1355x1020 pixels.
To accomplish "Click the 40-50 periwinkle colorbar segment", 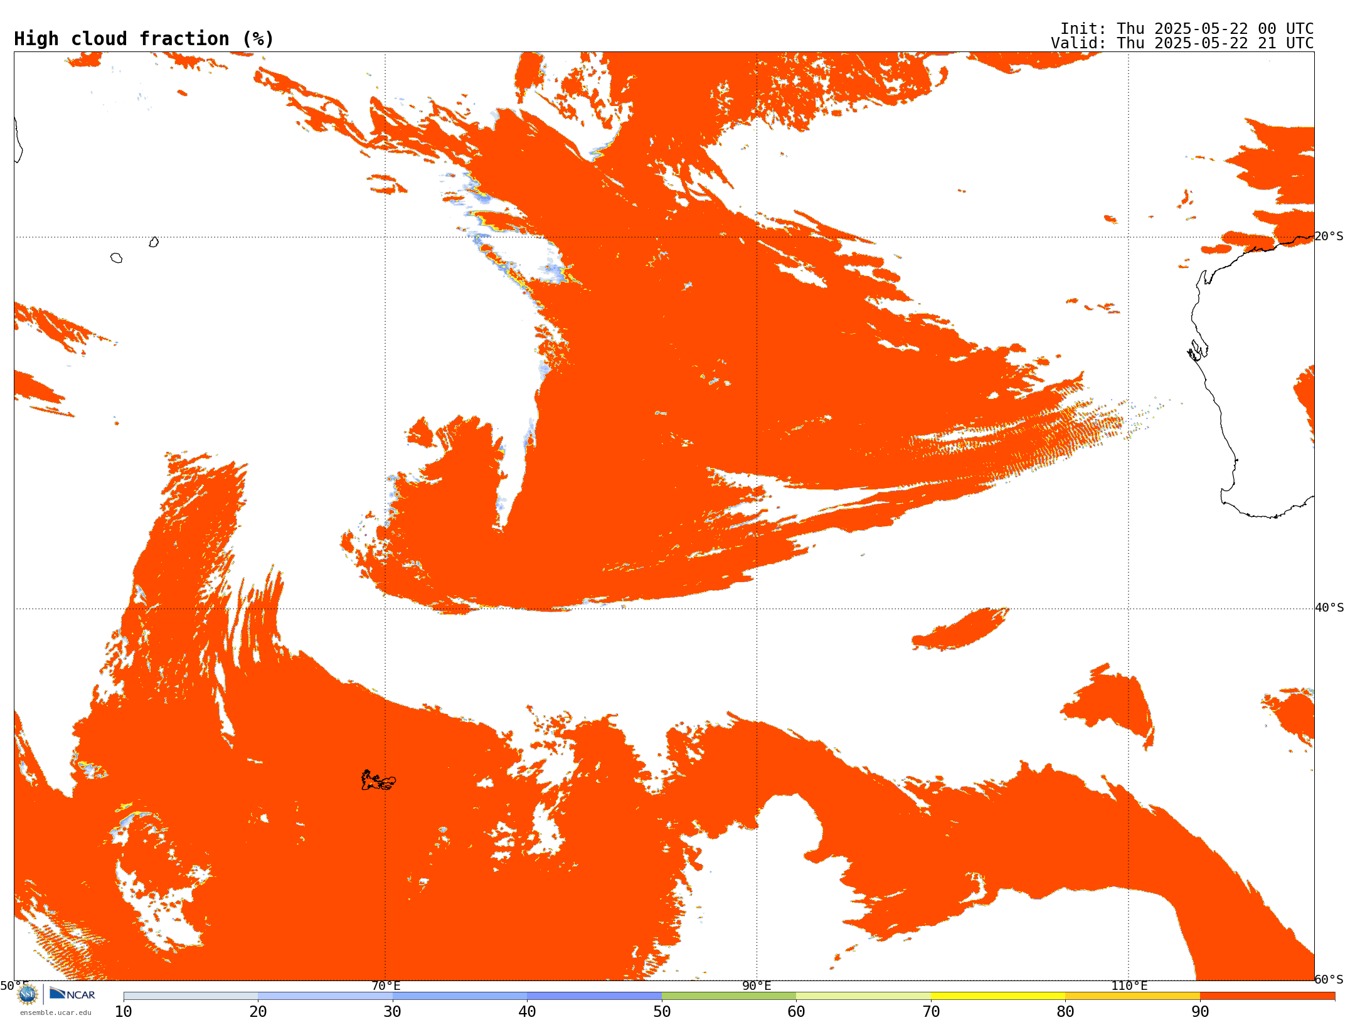I will tap(594, 996).
